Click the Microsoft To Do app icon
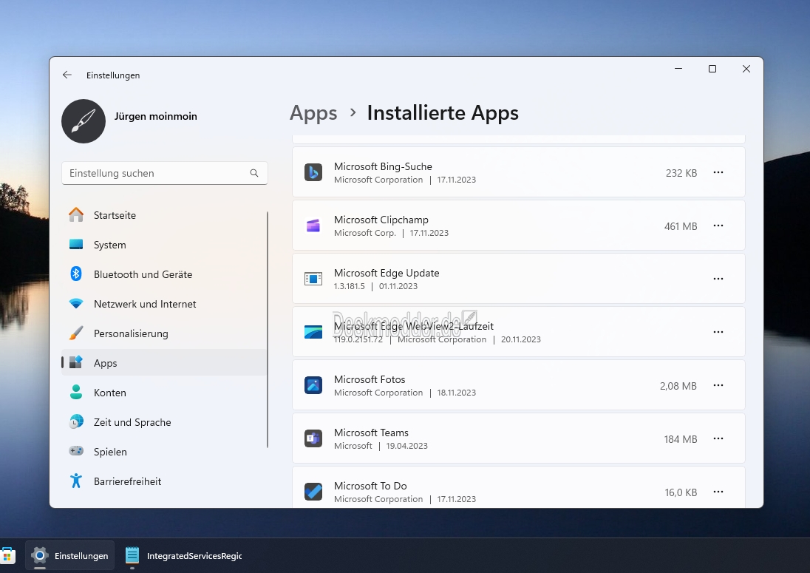Viewport: 810px width, 573px height. (313, 492)
